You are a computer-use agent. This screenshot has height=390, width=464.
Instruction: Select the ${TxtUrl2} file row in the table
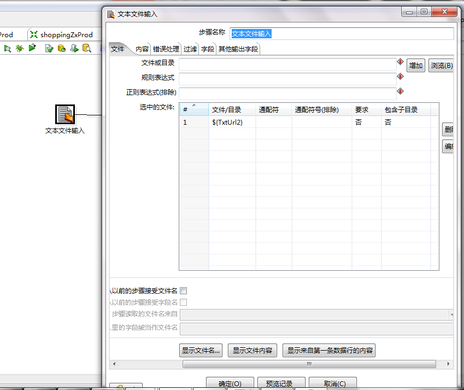[x=228, y=122]
